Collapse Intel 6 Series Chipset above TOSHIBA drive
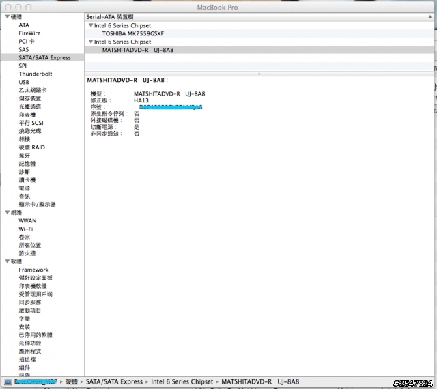437x389 pixels. 91,25
